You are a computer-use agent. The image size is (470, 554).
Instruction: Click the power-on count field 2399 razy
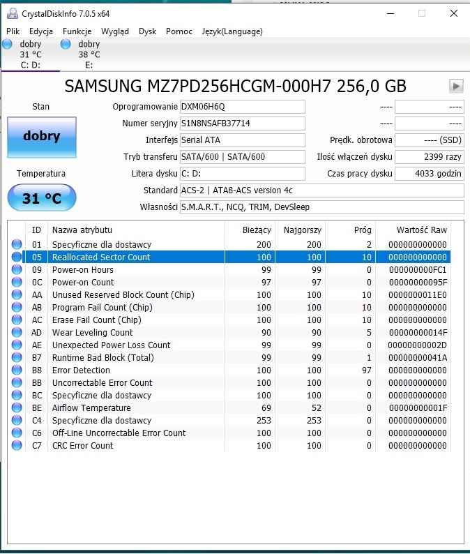click(429, 157)
